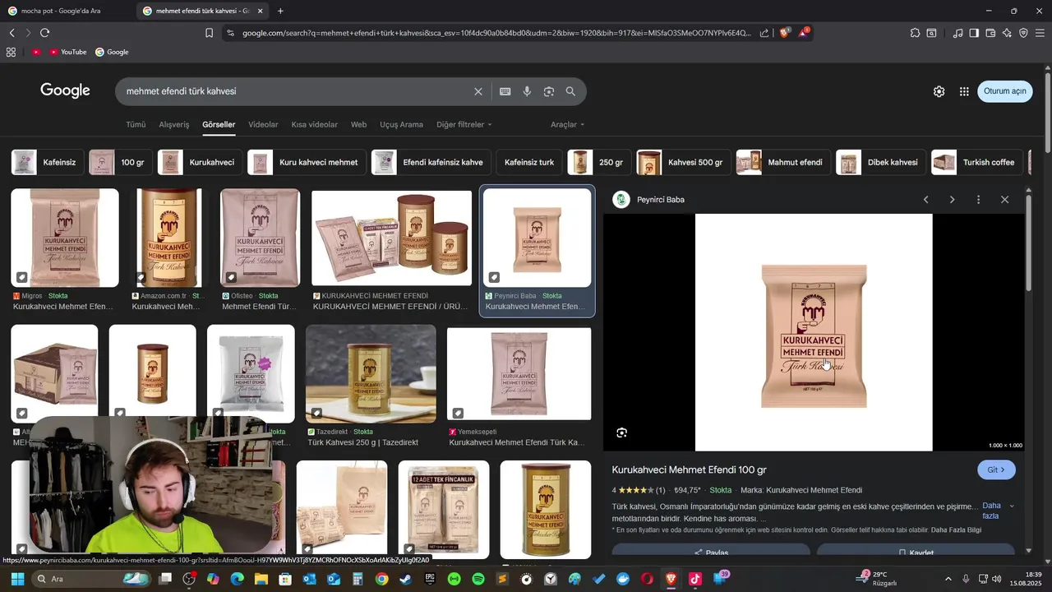Open the Google apps grid
Screen dimensions: 1052x592
(964, 91)
